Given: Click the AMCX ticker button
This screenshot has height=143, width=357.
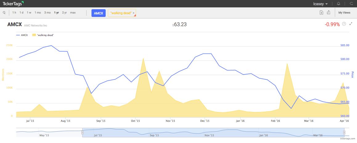Looking at the screenshot, I should coord(98,13).
